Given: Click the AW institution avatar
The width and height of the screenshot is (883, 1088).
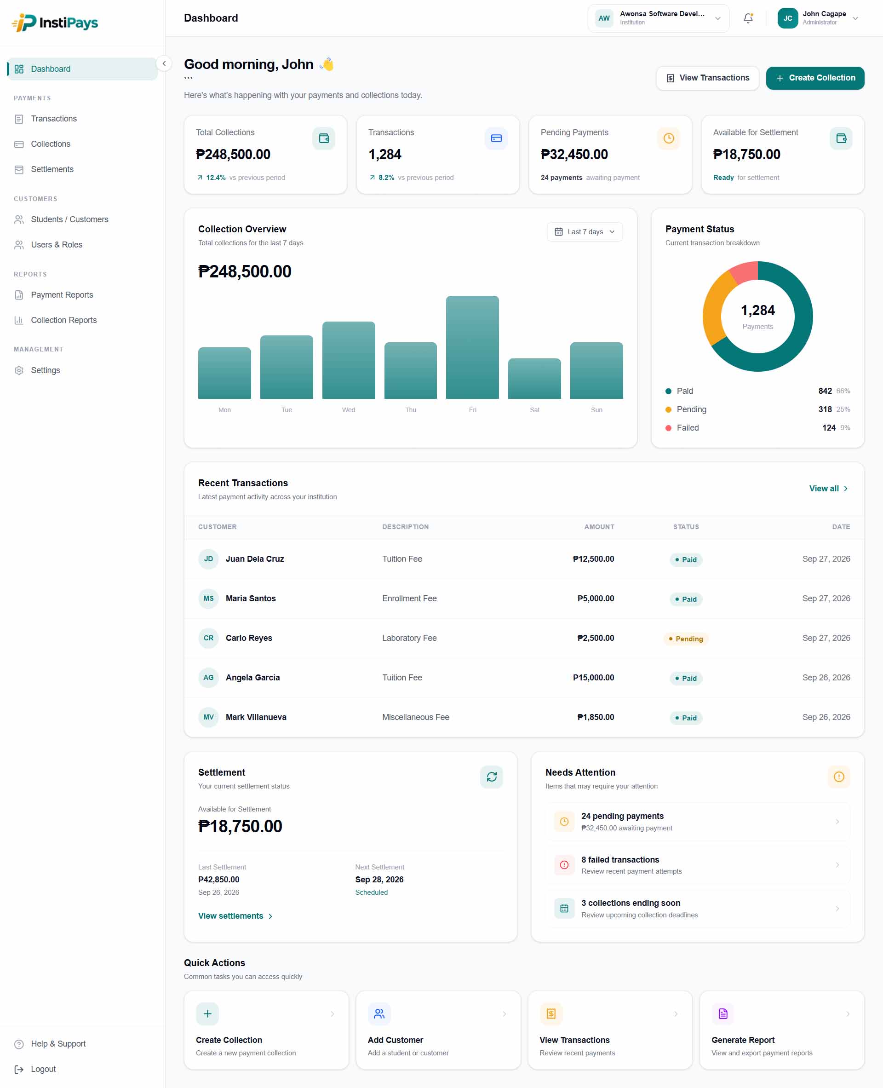Looking at the screenshot, I should 604,18.
